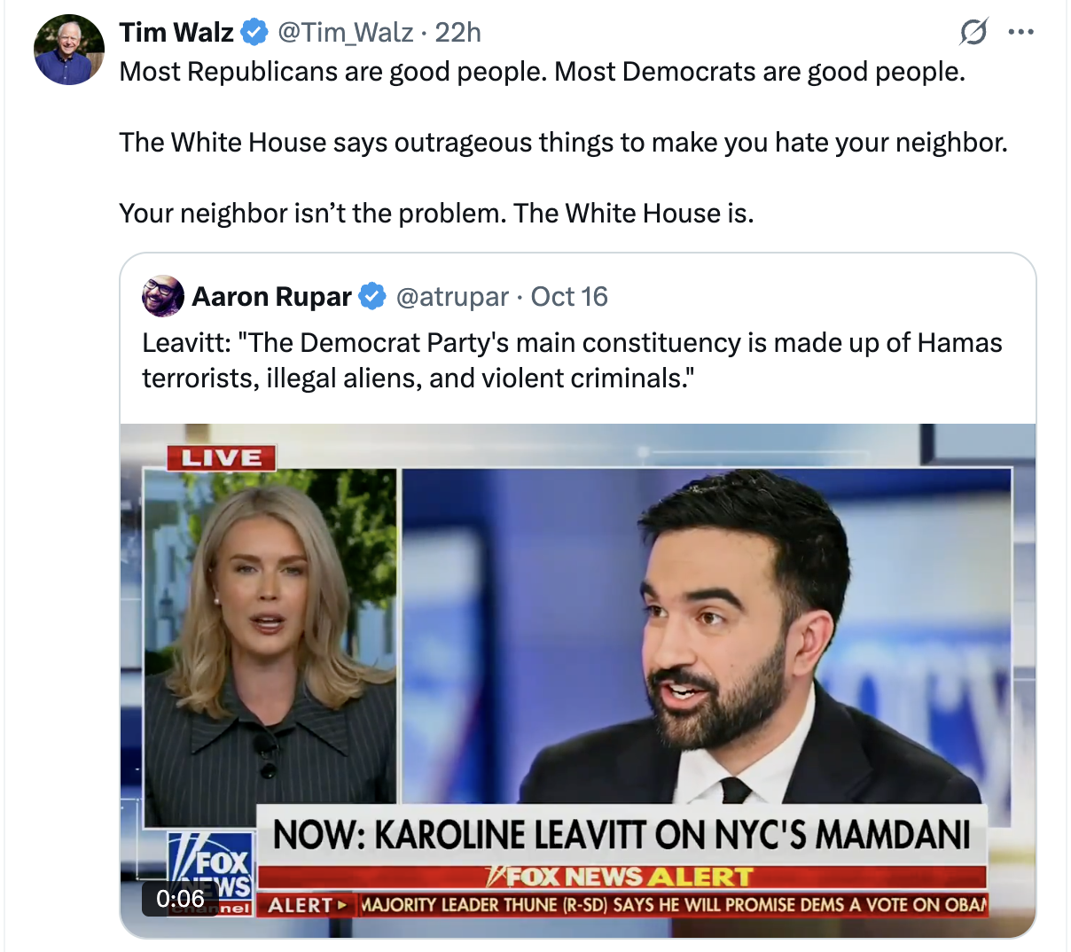This screenshot has width=1071, height=952.
Task: Click the Karoline Leavitt on Mamdani headline banner
Action: pyautogui.click(x=621, y=835)
